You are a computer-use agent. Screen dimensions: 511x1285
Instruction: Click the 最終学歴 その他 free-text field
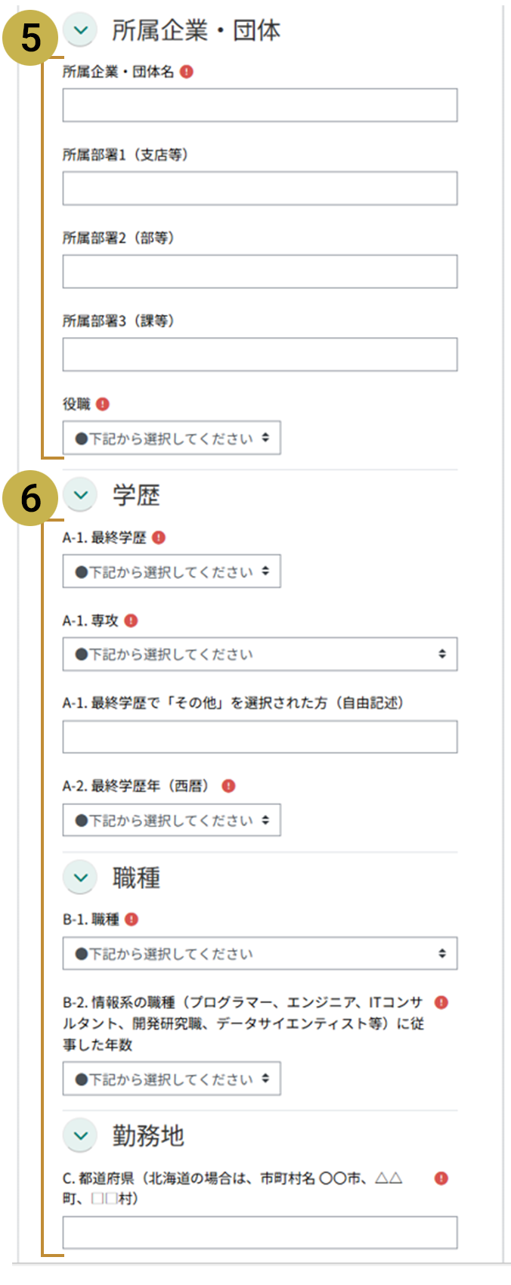259,737
